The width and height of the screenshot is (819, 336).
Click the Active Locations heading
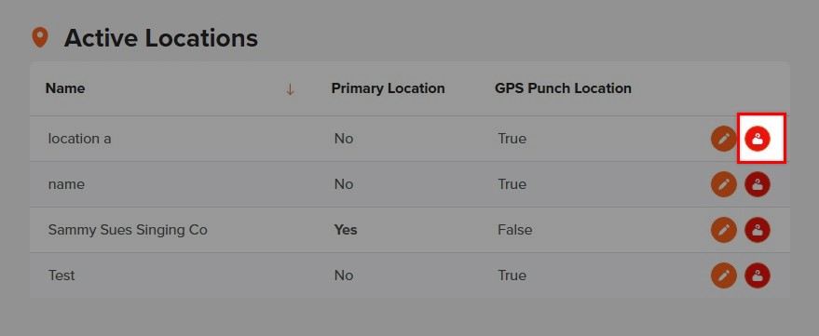click(x=161, y=38)
